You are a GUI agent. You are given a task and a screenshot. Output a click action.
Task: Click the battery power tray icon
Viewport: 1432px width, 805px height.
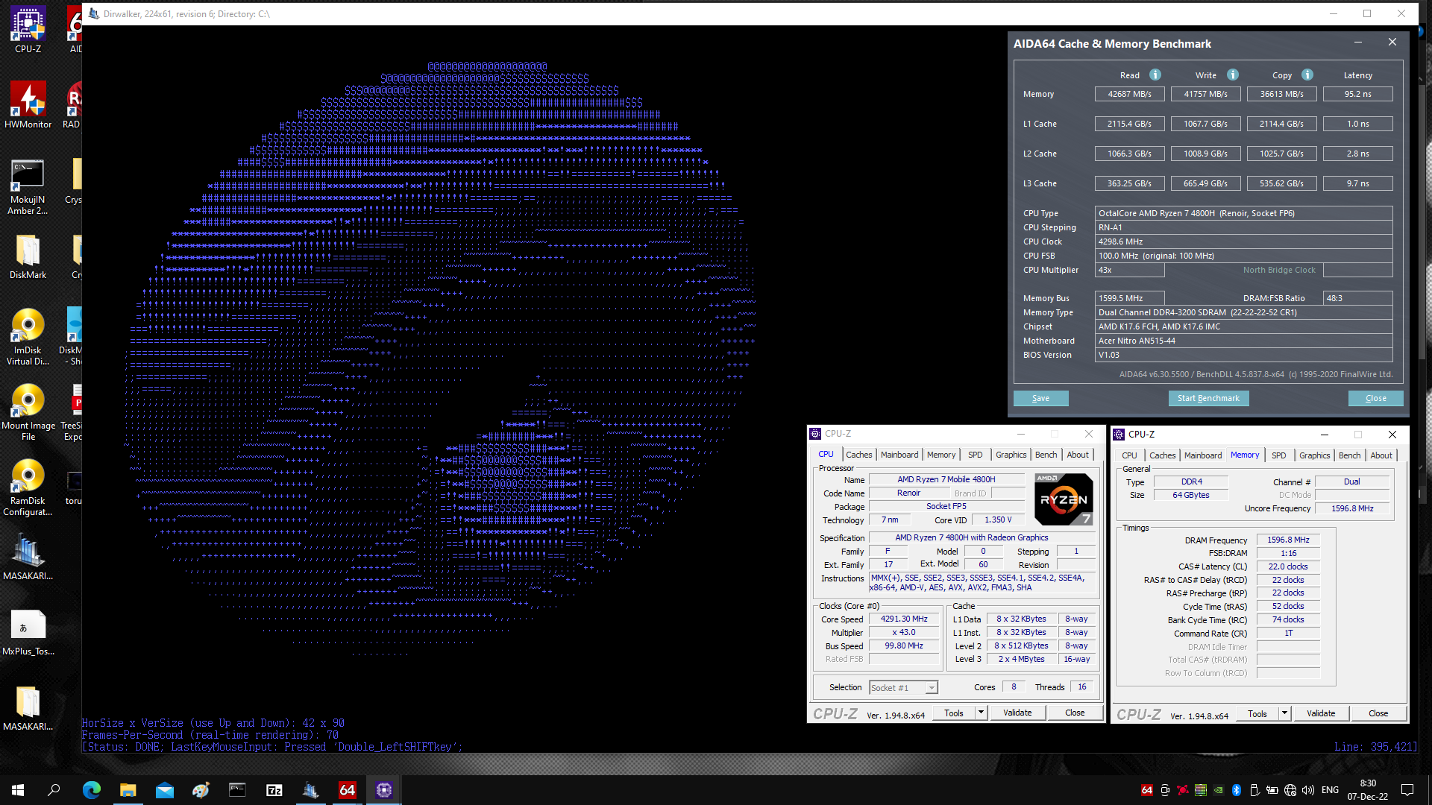[1272, 790]
